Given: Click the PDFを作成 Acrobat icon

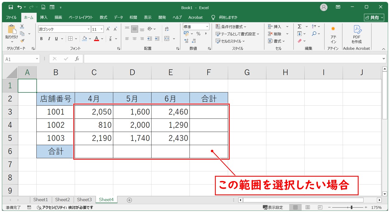Looking at the screenshot, I should point(356,34).
